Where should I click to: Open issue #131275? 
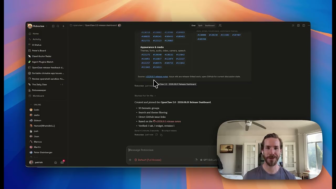coord(146,55)
